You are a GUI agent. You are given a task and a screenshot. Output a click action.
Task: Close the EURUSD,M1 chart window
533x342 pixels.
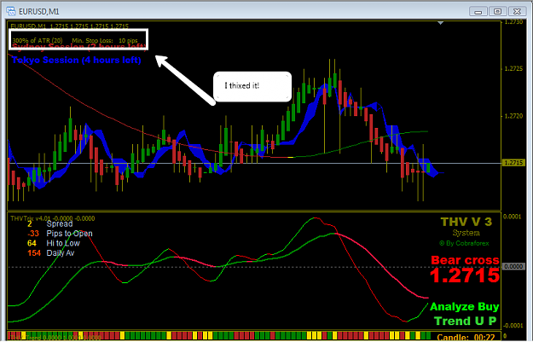[x=517, y=12]
